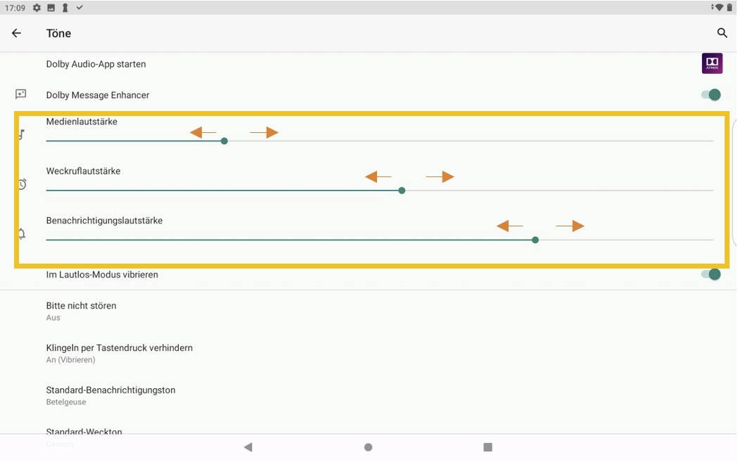
Task: Launch Dolby Audio-App starten entry
Action: pos(96,64)
